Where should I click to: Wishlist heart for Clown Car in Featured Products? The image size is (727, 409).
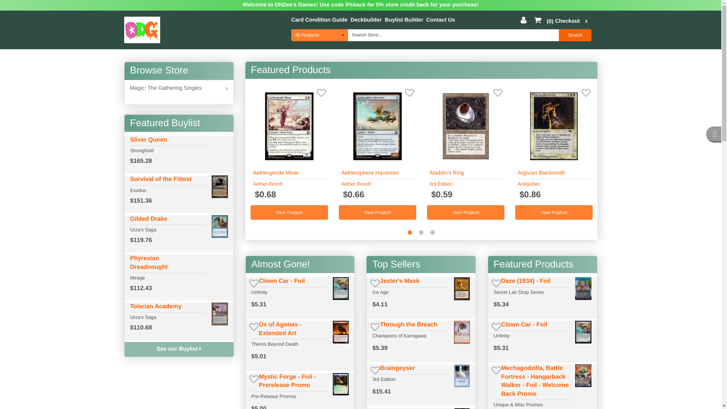coord(496,326)
